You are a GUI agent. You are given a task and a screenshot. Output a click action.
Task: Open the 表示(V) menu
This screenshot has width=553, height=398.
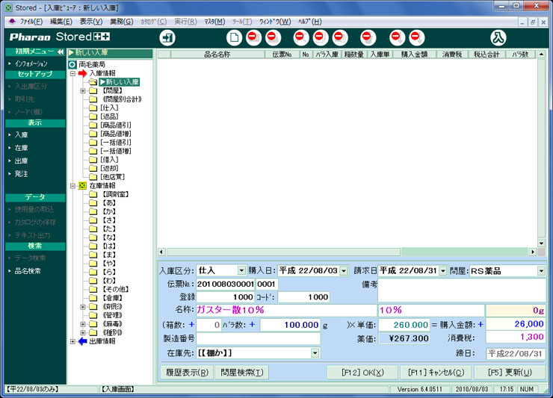pyautogui.click(x=91, y=22)
